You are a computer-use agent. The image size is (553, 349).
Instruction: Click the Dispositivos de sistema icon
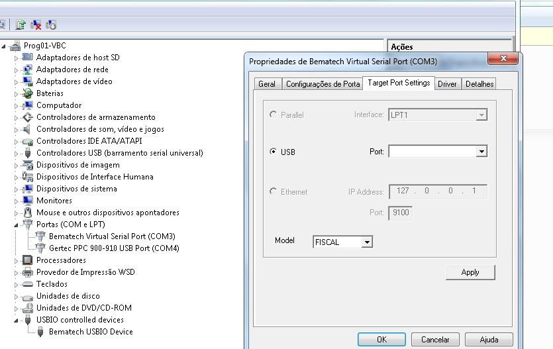(x=28, y=189)
